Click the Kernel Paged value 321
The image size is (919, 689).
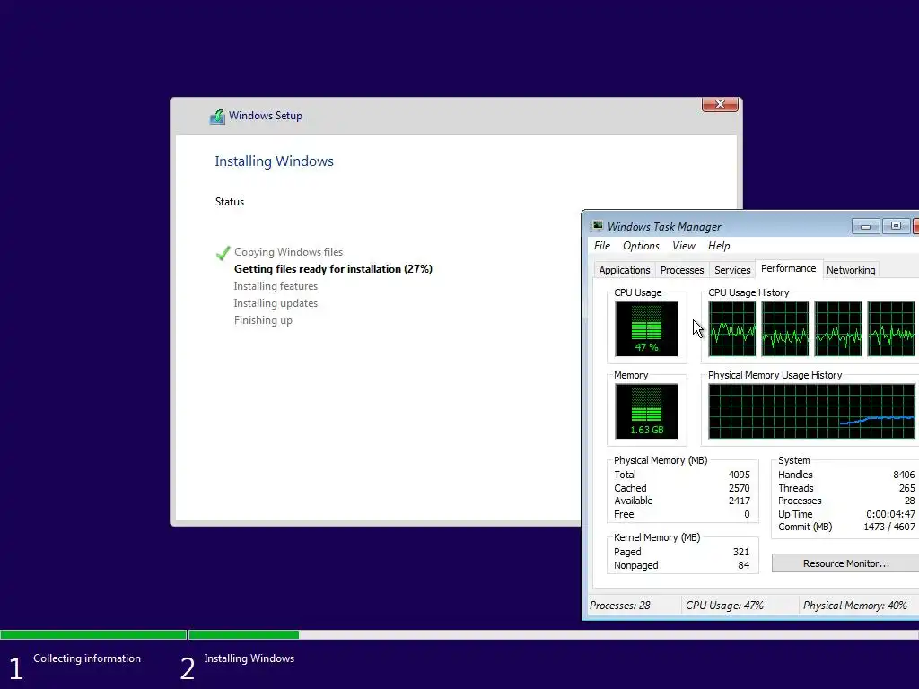pyautogui.click(x=740, y=552)
